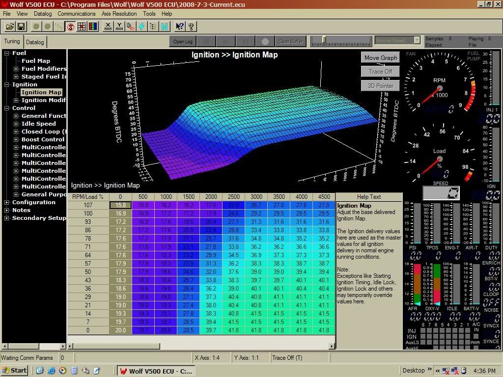Select Ignition Map in the tree
Viewport: 503px width, 377px height.
(41, 92)
